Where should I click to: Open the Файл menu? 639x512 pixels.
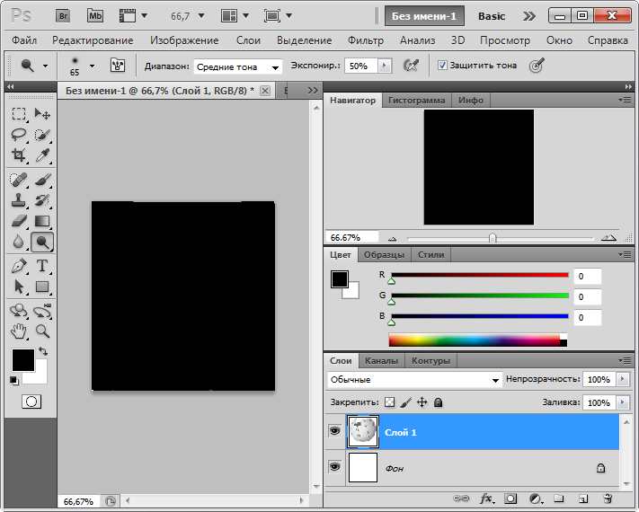24,40
